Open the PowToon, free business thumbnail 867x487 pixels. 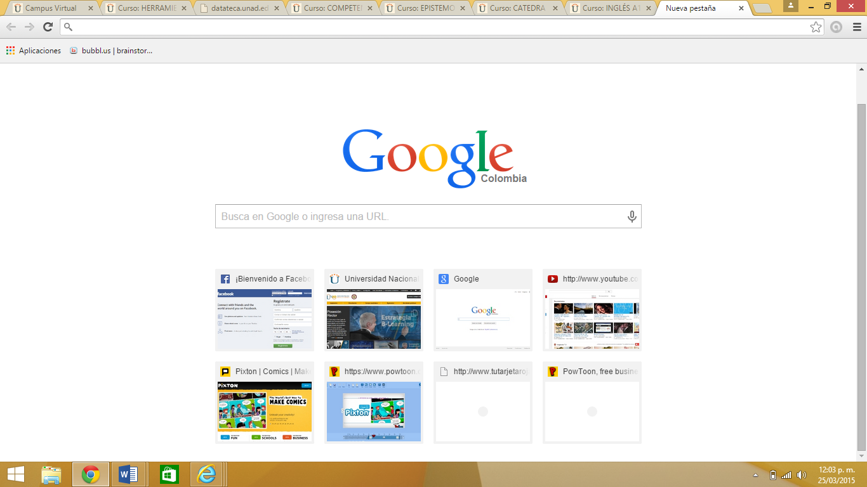tap(592, 403)
